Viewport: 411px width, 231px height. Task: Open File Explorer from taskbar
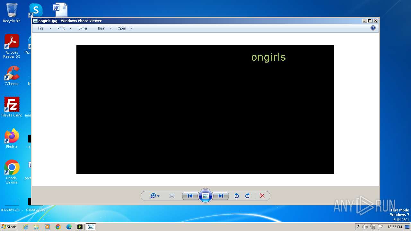pos(36,227)
